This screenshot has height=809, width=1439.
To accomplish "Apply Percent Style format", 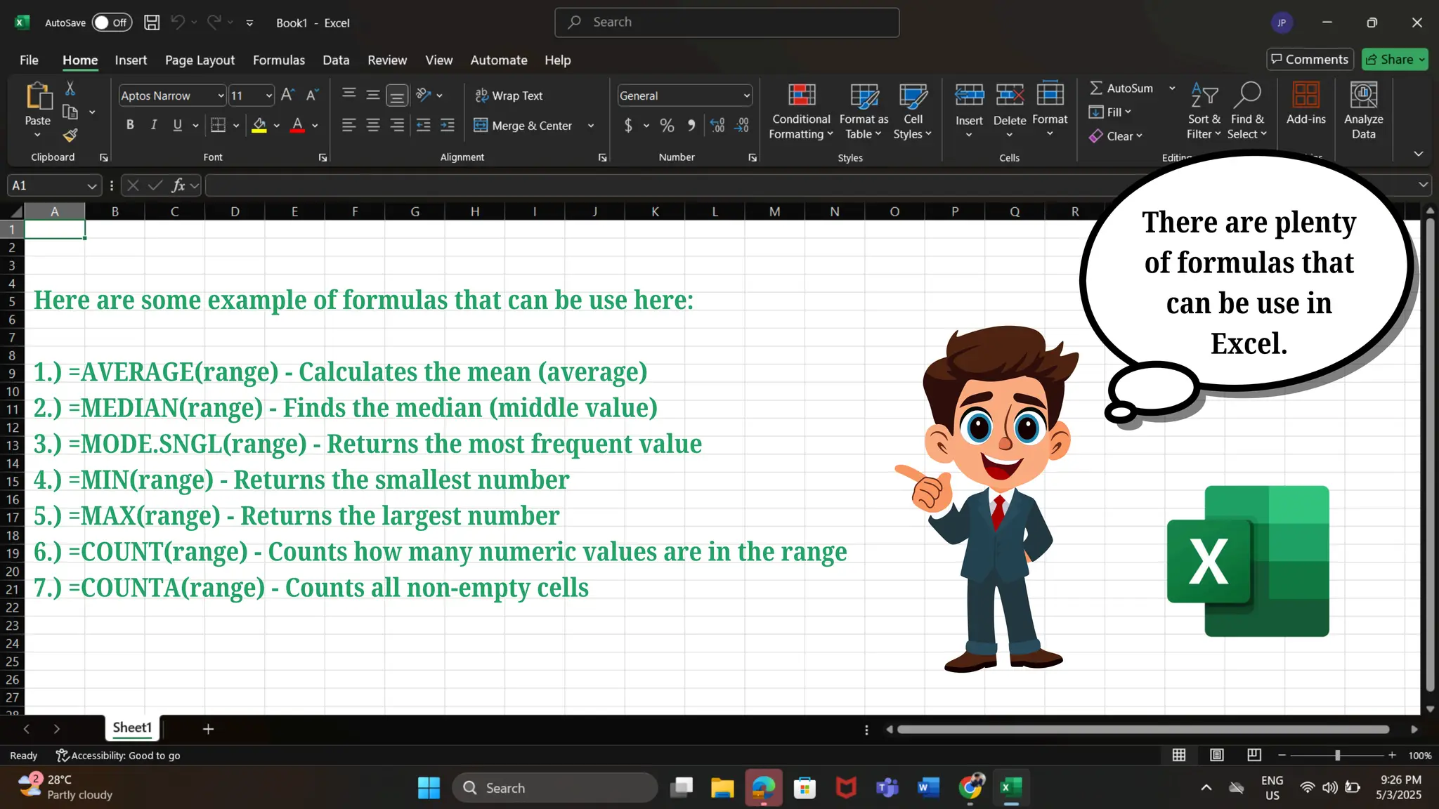I will (667, 125).
